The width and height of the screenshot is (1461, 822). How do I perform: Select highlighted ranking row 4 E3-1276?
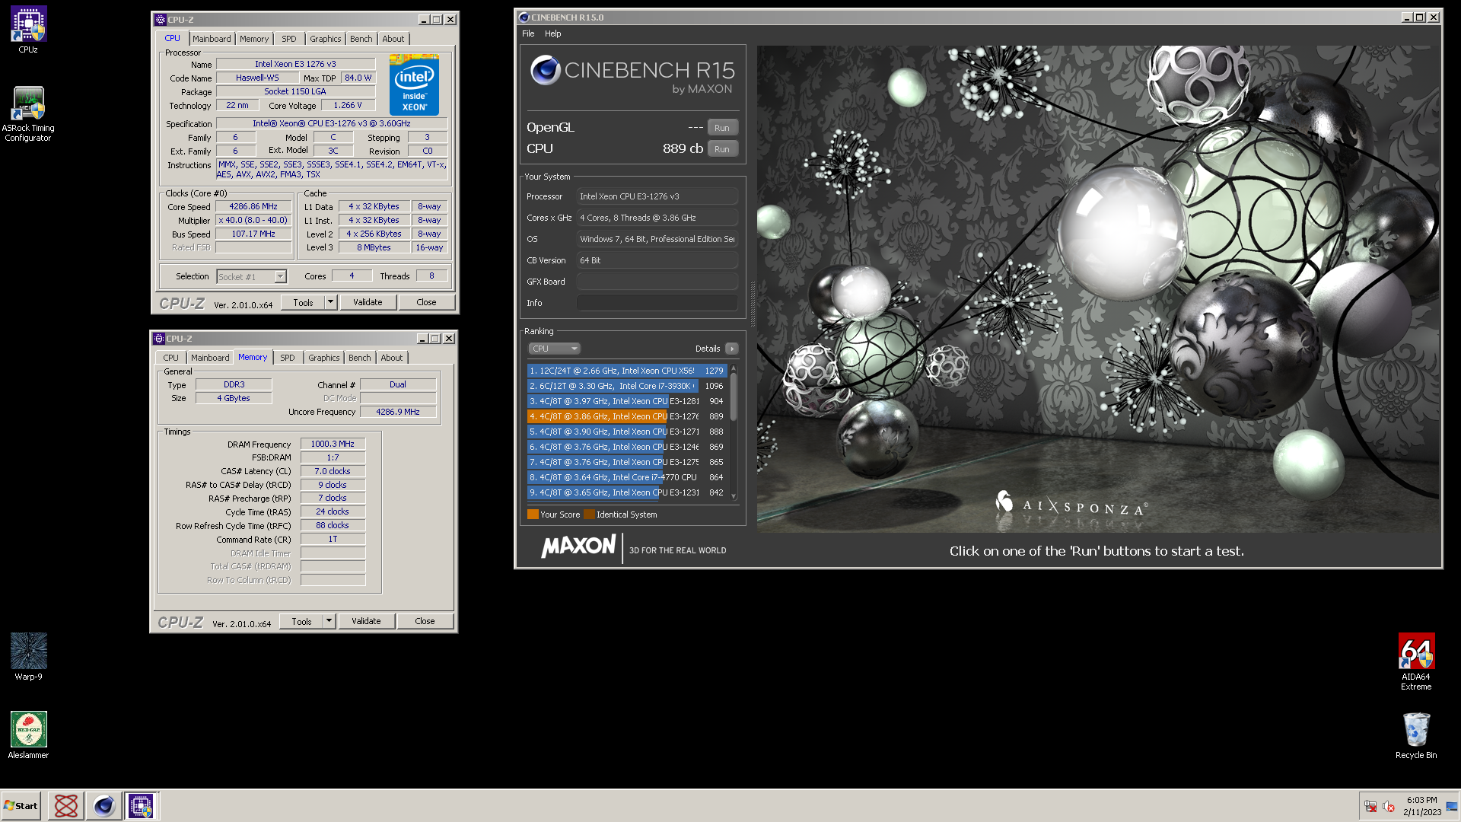(627, 416)
